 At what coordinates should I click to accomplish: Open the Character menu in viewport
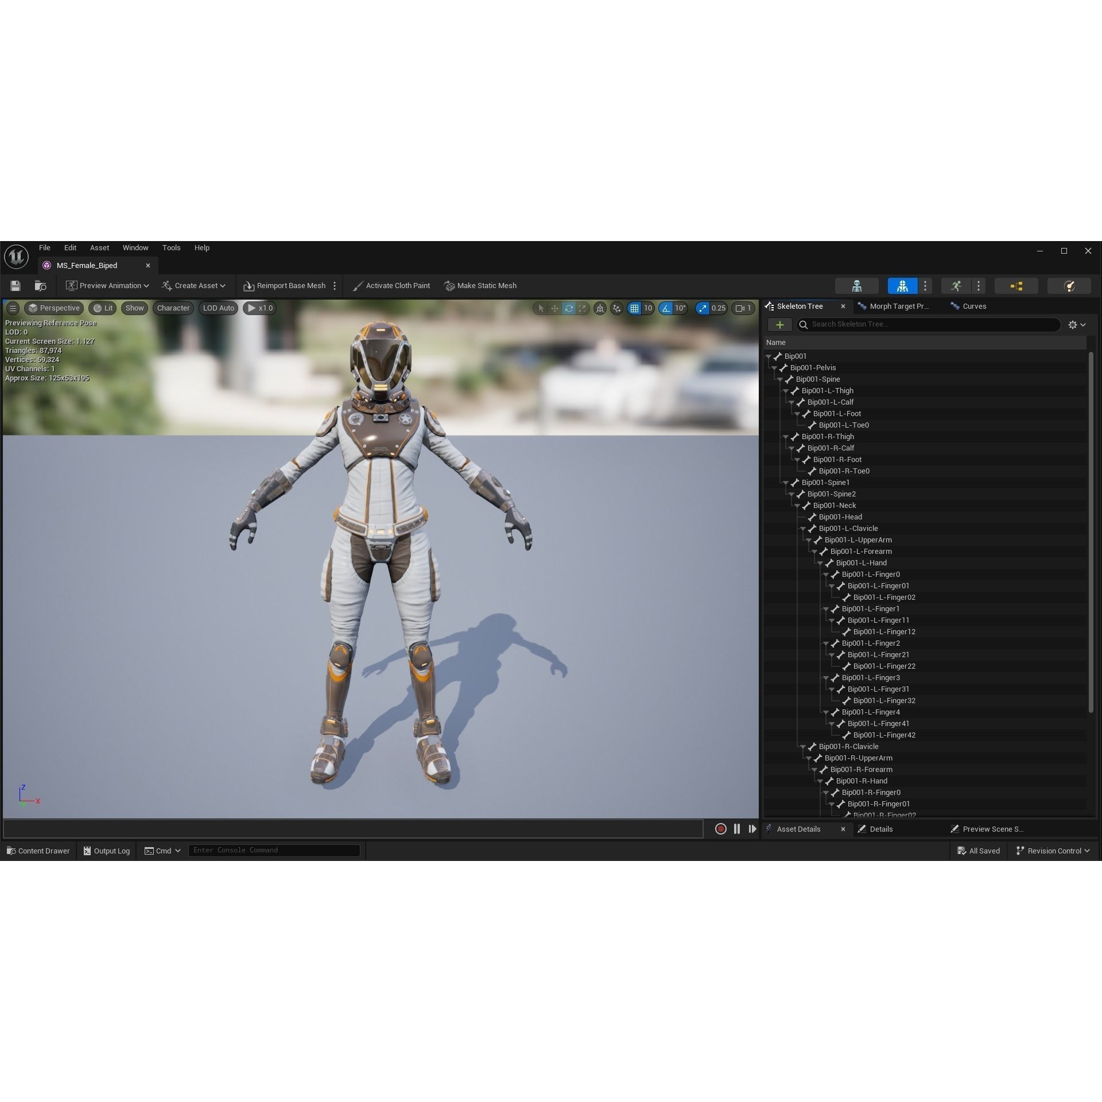click(x=173, y=308)
